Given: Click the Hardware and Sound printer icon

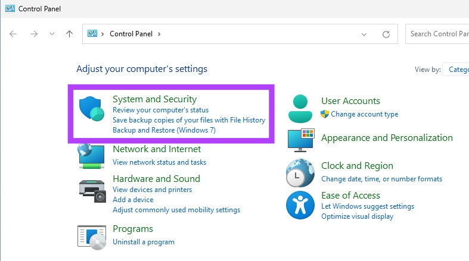Looking at the screenshot, I should point(92,191).
